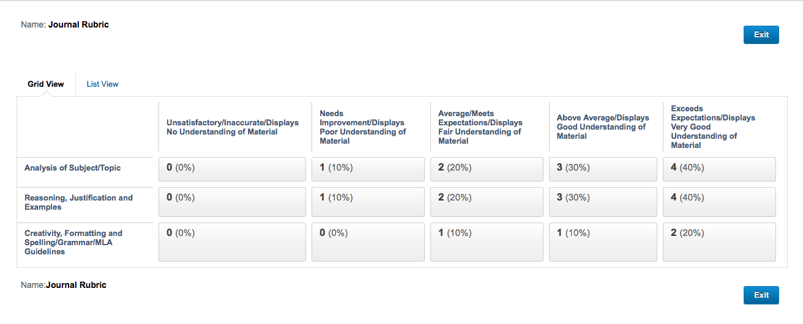Click the Reasoning, Justification and Examples row label
803x324 pixels.
pyautogui.click(x=78, y=202)
